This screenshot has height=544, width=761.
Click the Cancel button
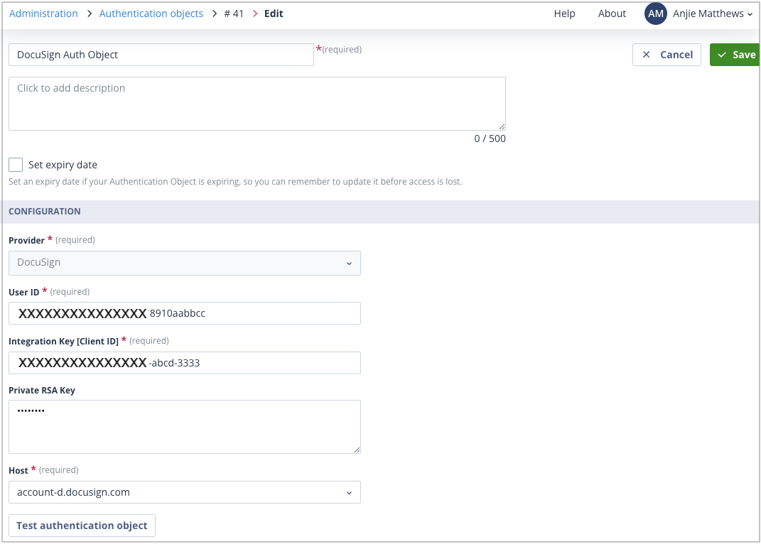point(666,55)
